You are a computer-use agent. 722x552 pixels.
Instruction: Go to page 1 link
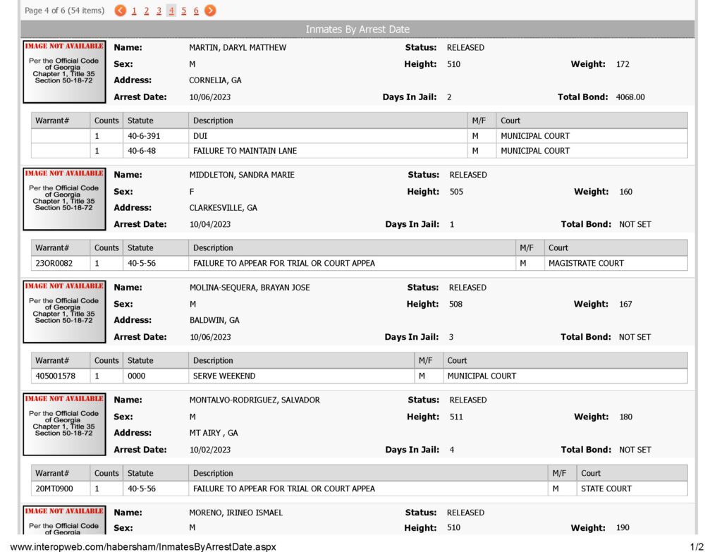(x=134, y=11)
